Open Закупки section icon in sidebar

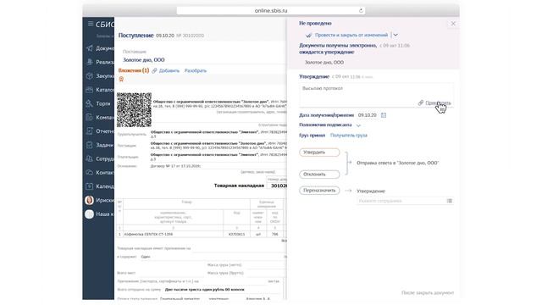coord(90,75)
